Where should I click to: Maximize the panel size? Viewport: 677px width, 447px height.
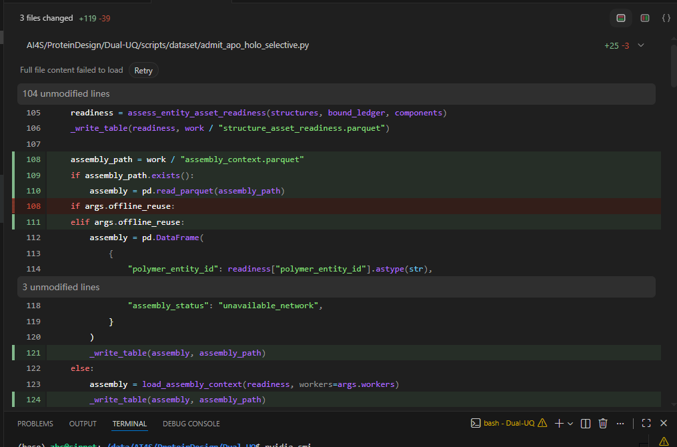pos(646,423)
